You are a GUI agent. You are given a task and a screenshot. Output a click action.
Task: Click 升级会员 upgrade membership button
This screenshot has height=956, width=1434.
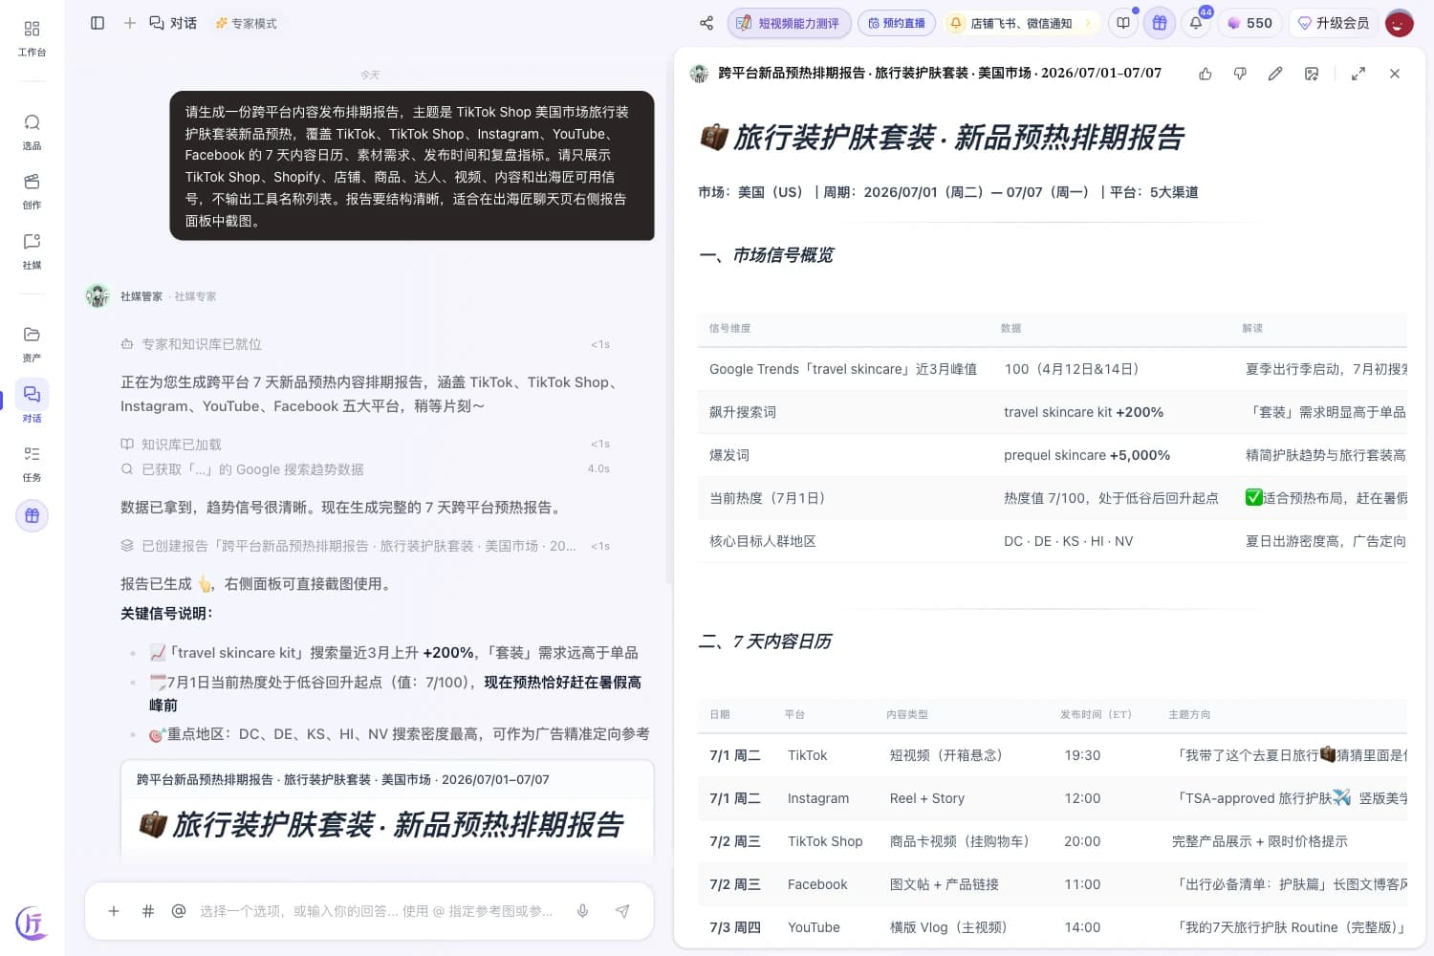[x=1333, y=23]
